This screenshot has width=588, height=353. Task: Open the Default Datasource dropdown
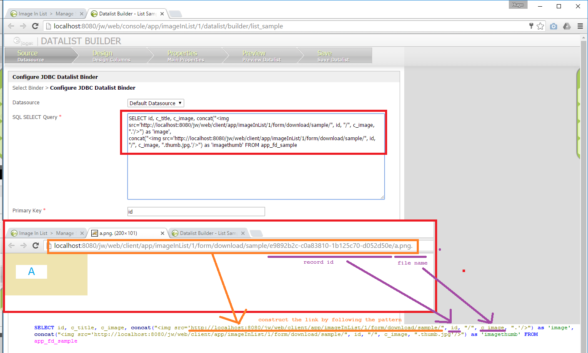155,103
